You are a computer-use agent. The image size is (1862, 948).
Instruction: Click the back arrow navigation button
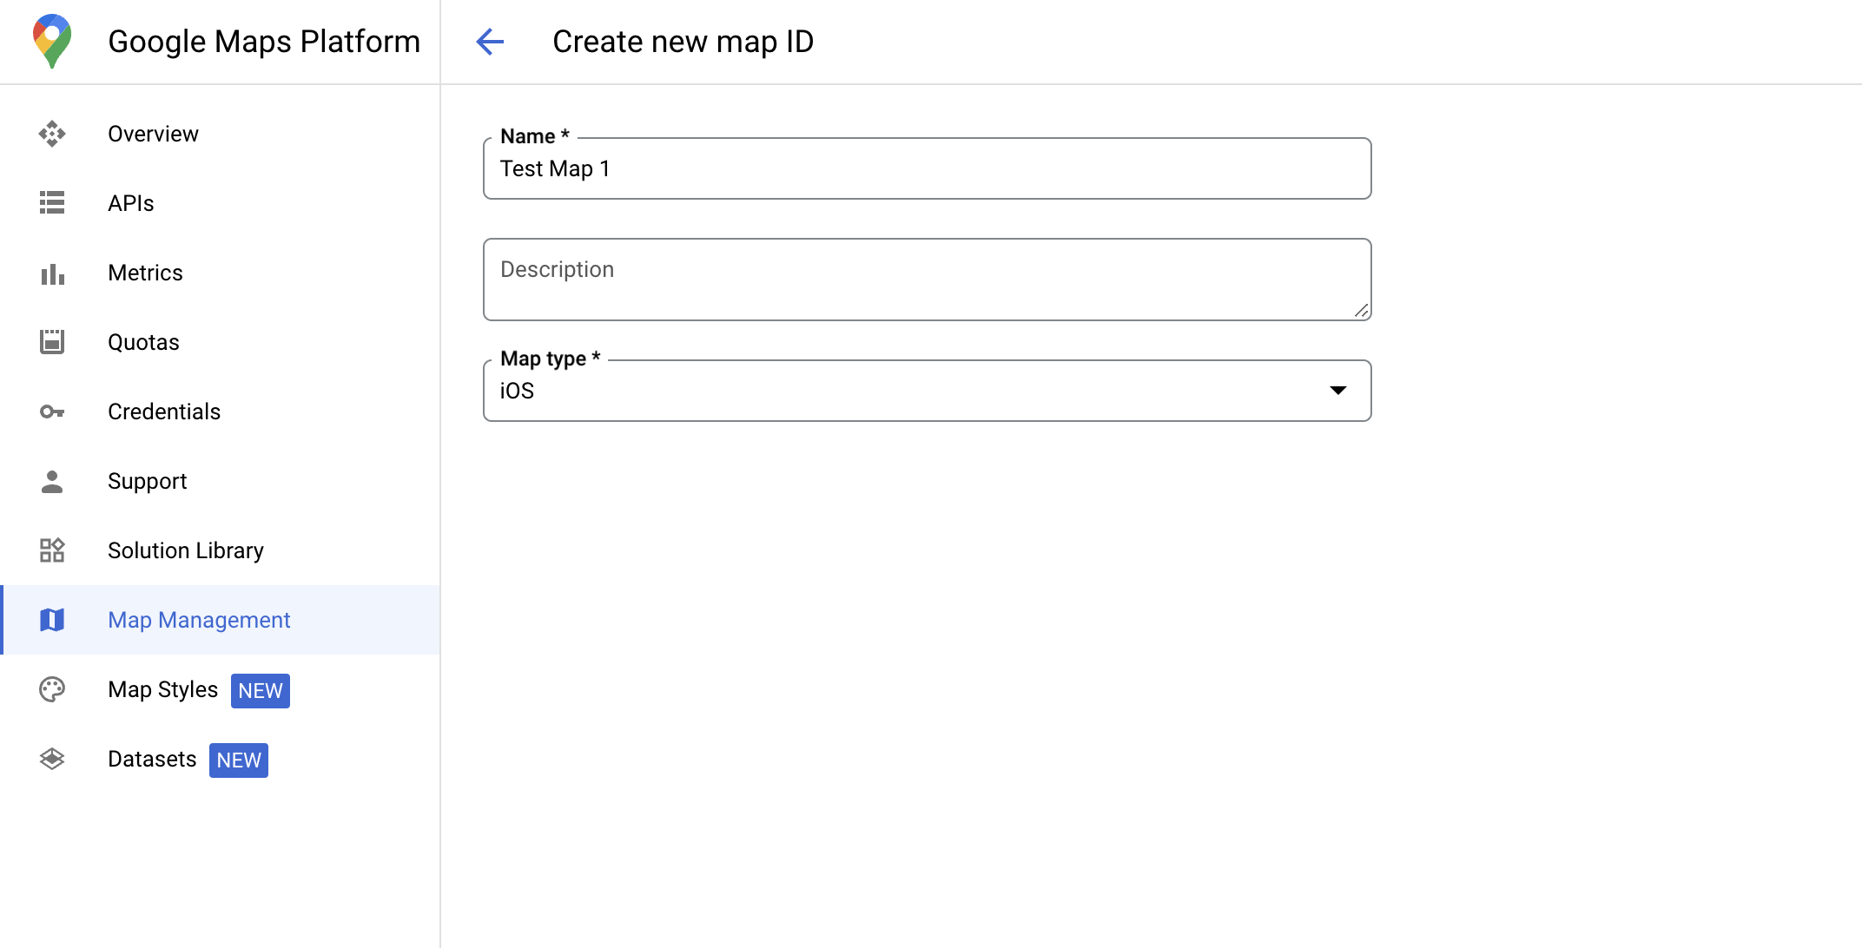click(x=488, y=41)
